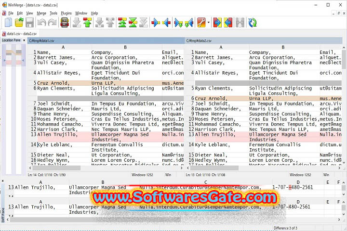Screen dimensions: 347x231
Task: Copy all differences to the left
Action: coord(228,23)
